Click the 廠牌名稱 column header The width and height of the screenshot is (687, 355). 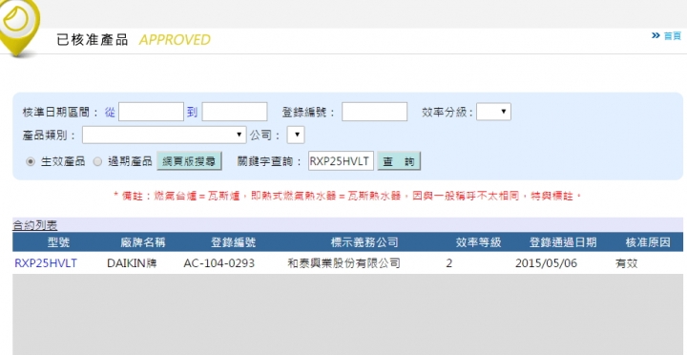point(143,242)
